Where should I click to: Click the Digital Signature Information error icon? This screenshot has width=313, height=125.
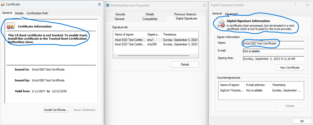click(221, 23)
